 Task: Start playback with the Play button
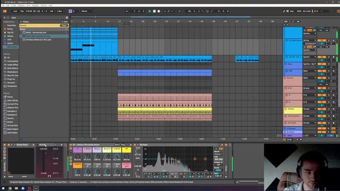coord(150,11)
